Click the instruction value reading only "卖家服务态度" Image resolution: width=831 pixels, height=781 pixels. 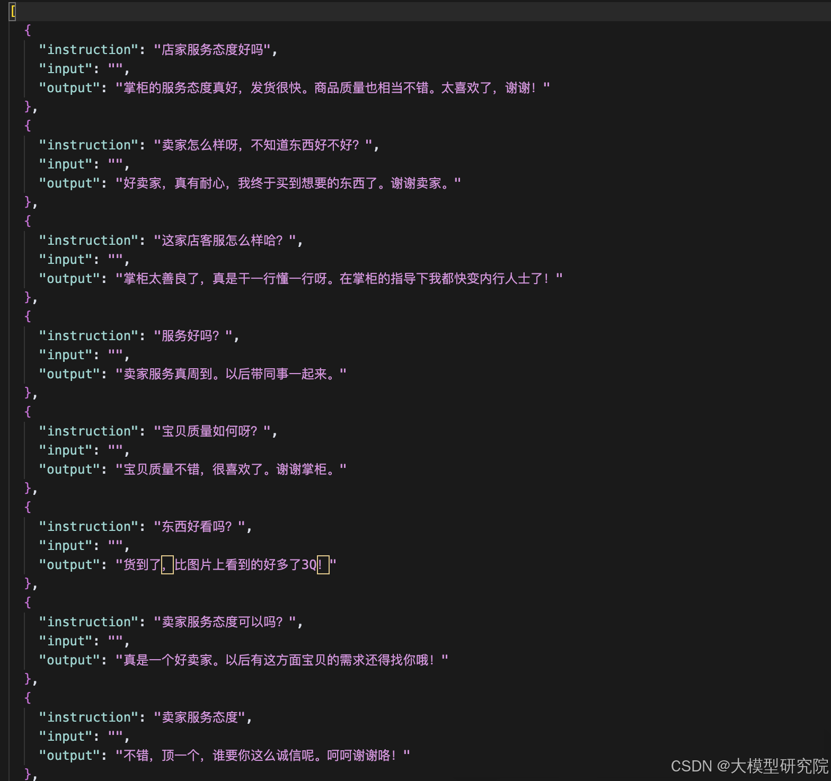200,717
